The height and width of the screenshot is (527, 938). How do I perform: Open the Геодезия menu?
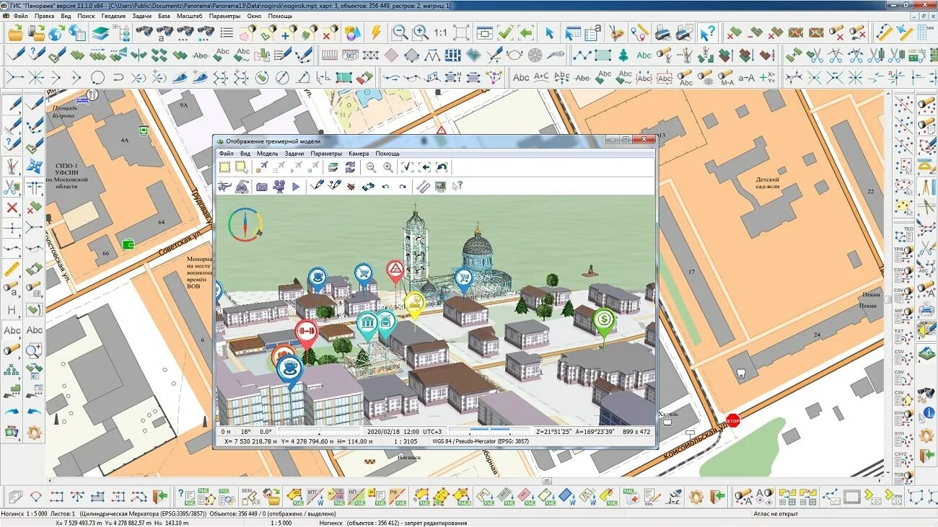click(113, 15)
